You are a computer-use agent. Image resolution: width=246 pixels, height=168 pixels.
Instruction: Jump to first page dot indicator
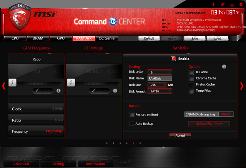pyautogui.click(x=107, y=143)
